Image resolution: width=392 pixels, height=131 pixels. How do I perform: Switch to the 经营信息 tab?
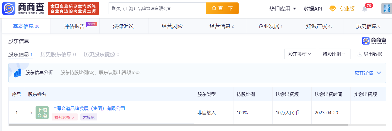(222, 26)
